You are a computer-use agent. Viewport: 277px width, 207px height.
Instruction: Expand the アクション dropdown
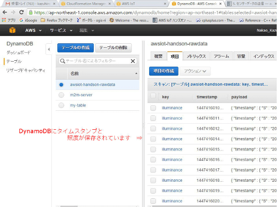[195, 71]
